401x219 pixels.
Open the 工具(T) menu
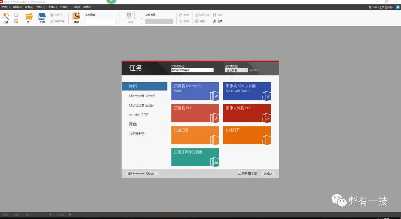[x=76, y=7]
